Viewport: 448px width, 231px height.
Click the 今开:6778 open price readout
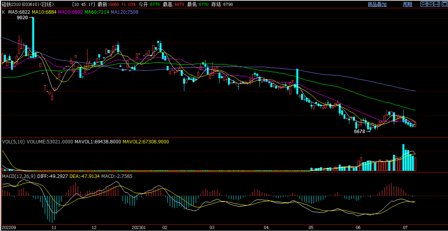click(149, 5)
